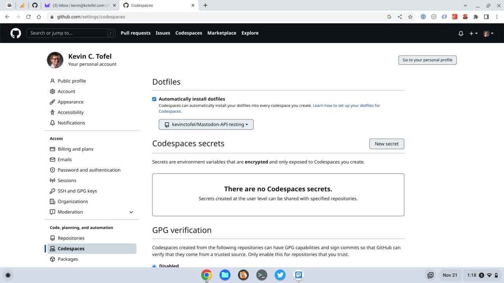Open the Terminal app in shelf

[262, 275]
